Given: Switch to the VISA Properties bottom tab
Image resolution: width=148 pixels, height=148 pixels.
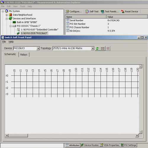Looking at the screenshot, I should point(110,145).
